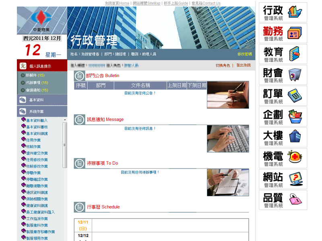The height and width of the screenshot is (241, 322).
Task: Open 會議通知 (15) notifications
Action: pos(37,90)
